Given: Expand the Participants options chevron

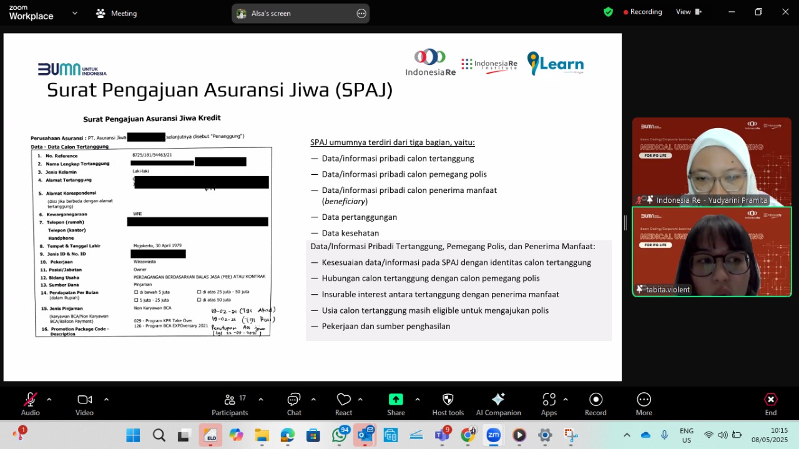Looking at the screenshot, I should point(260,400).
